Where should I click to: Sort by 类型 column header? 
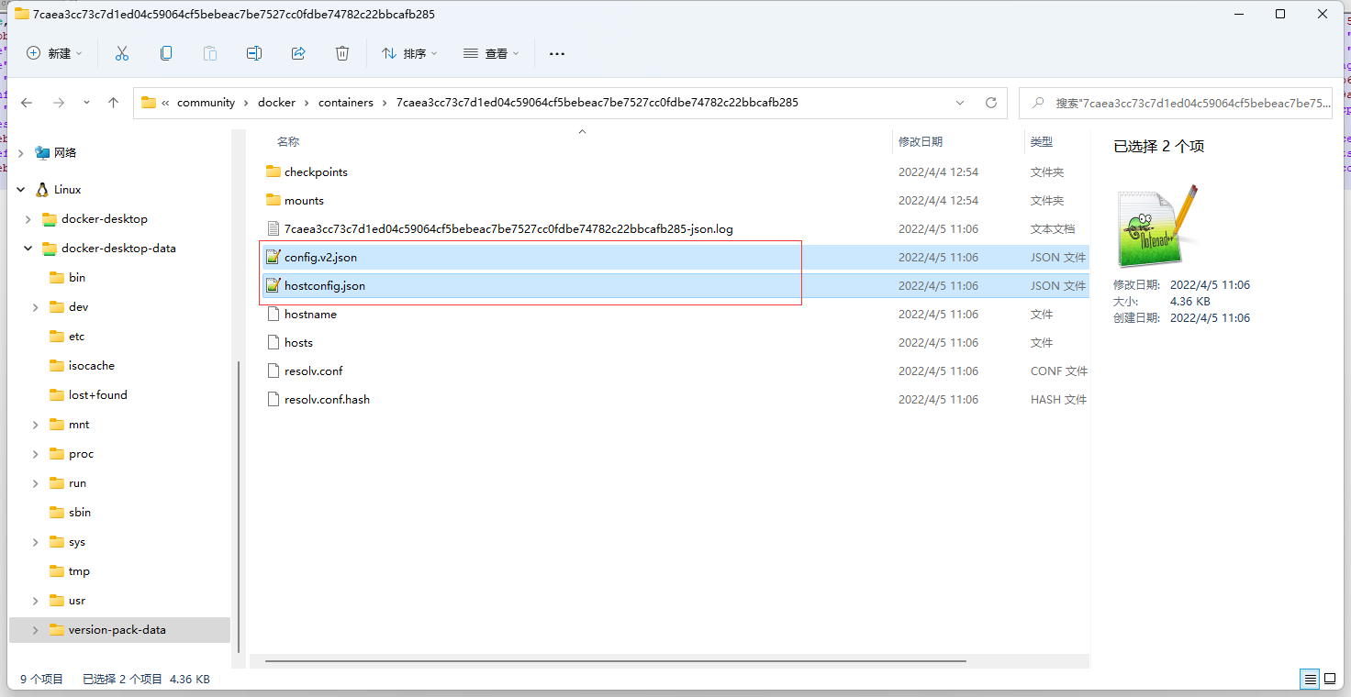[x=1041, y=142]
